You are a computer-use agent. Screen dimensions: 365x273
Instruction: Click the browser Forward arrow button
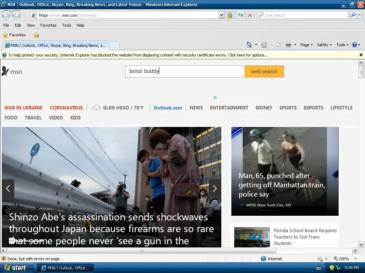pos(16,15)
